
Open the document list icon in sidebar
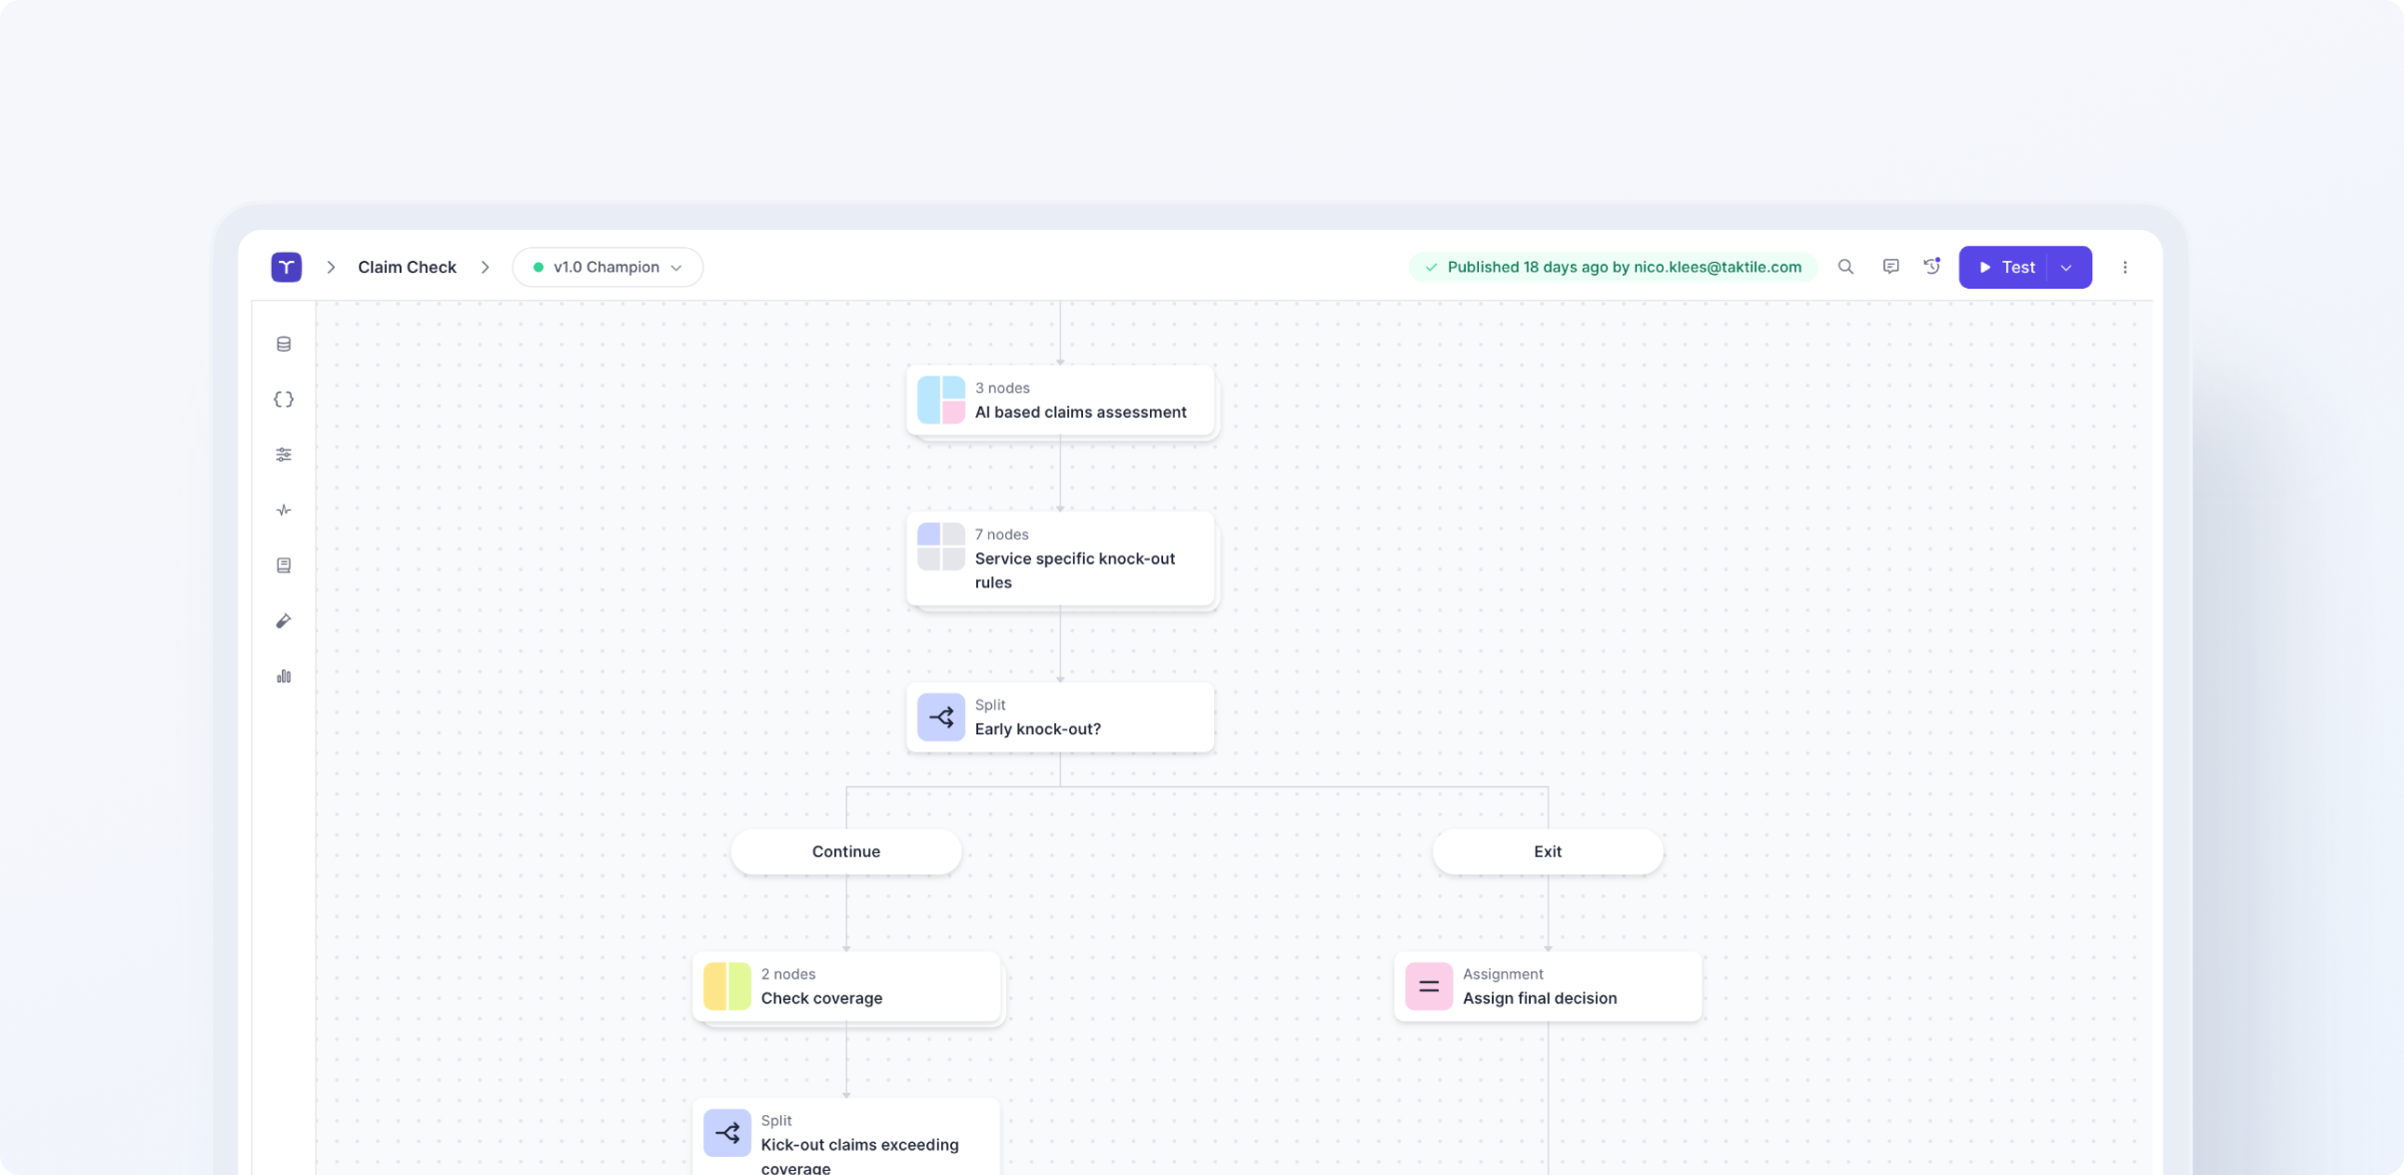(284, 566)
